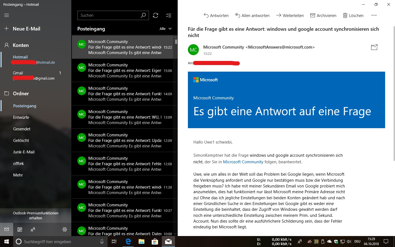The height and width of the screenshot is (247, 395).
Task: Click Allen antworten reply-all icon
Action: click(x=238, y=15)
